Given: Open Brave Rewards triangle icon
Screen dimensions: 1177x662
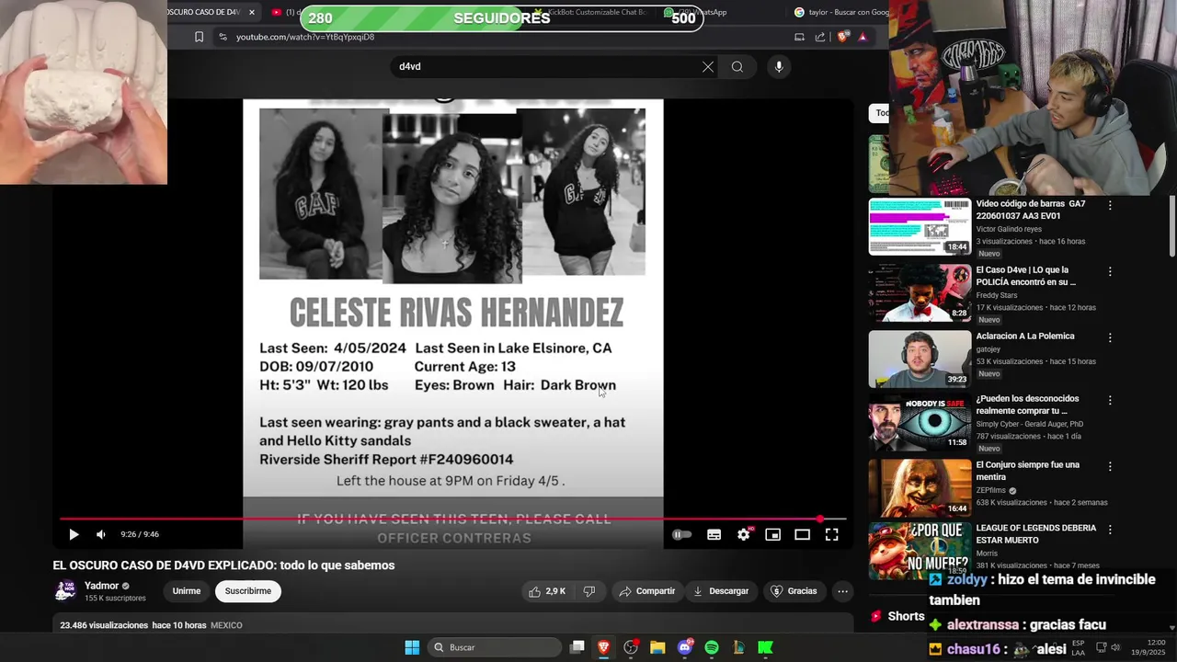Looking at the screenshot, I should (863, 37).
